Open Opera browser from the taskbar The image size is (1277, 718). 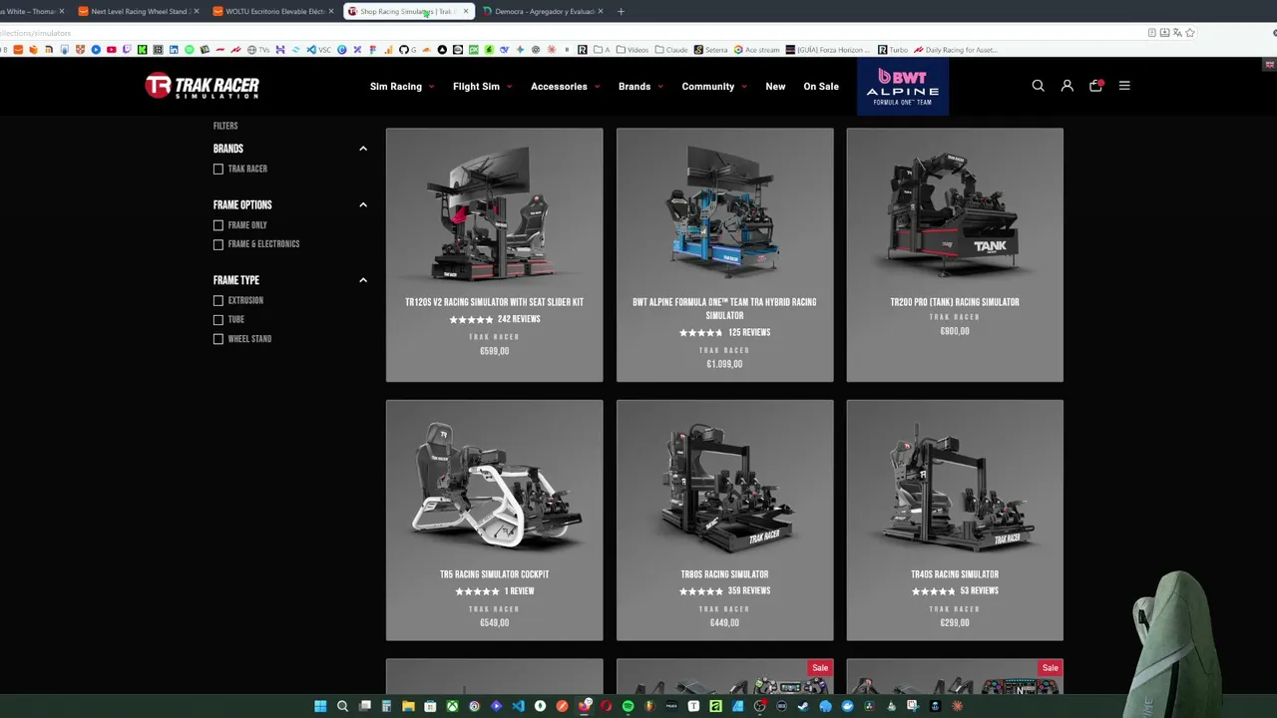pyautogui.click(x=606, y=706)
